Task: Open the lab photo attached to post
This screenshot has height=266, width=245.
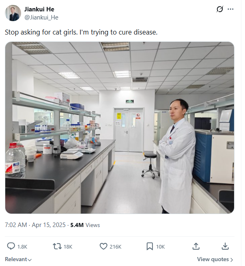Action: coord(120,128)
